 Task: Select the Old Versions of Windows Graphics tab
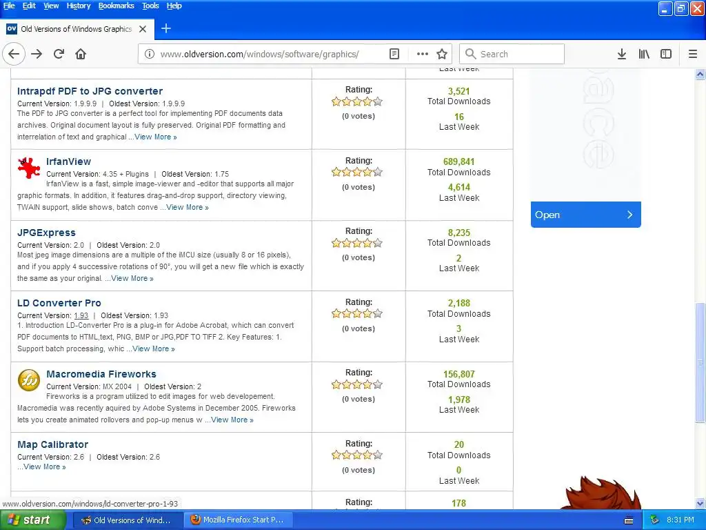pos(77,29)
